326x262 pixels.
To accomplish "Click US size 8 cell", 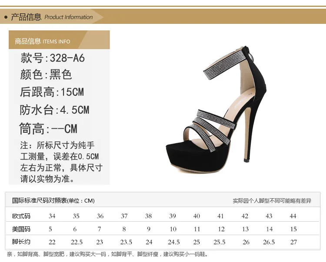I will 124,229.
